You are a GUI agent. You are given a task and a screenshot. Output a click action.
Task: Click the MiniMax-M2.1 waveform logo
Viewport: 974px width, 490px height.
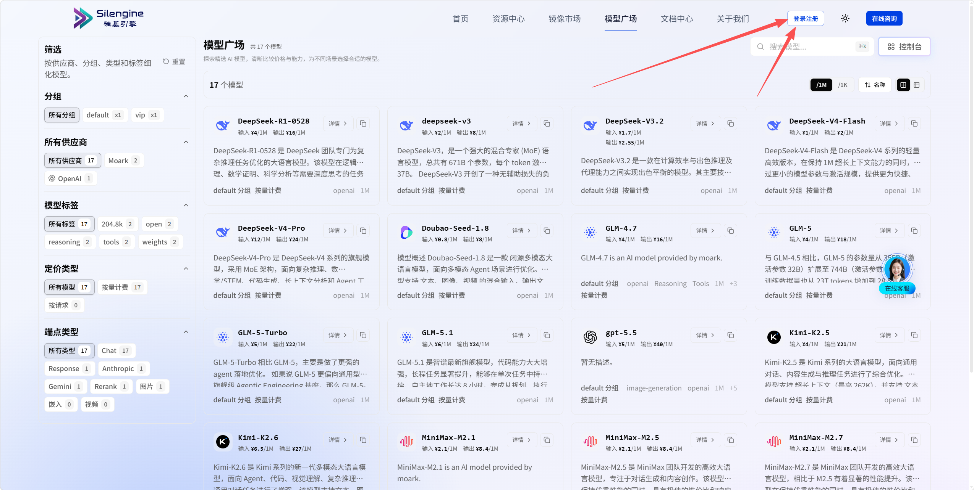point(406,442)
